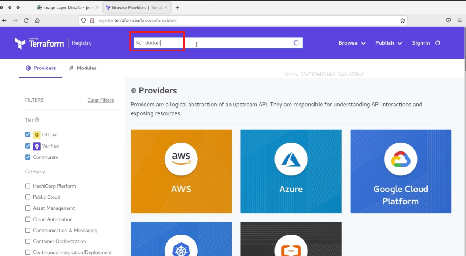Switch to the Modules tab
This screenshot has width=466, height=256.
(x=82, y=68)
